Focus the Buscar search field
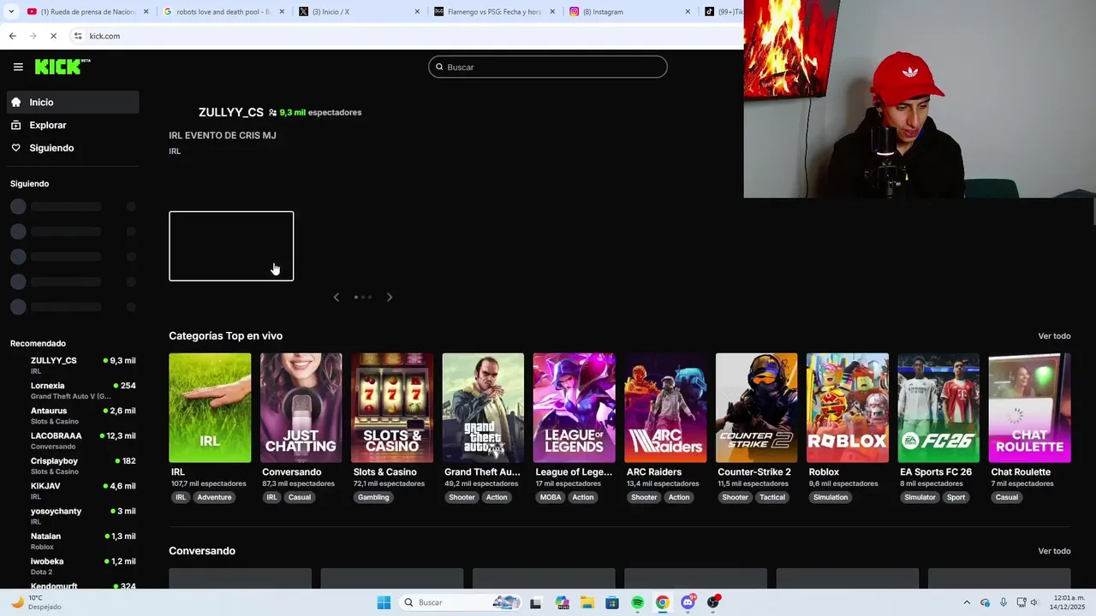 tap(548, 67)
